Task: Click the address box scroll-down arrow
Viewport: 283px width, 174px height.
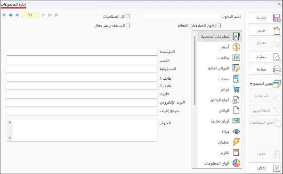Action: [x=10, y=138]
